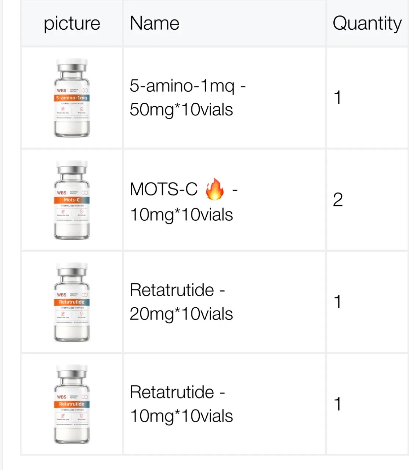The image size is (409, 470).
Task: Click quantity 1 for Retatrutide 10mg
Action: coord(338,404)
